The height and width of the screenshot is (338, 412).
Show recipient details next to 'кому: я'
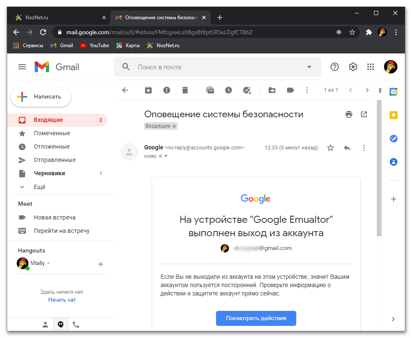166,156
